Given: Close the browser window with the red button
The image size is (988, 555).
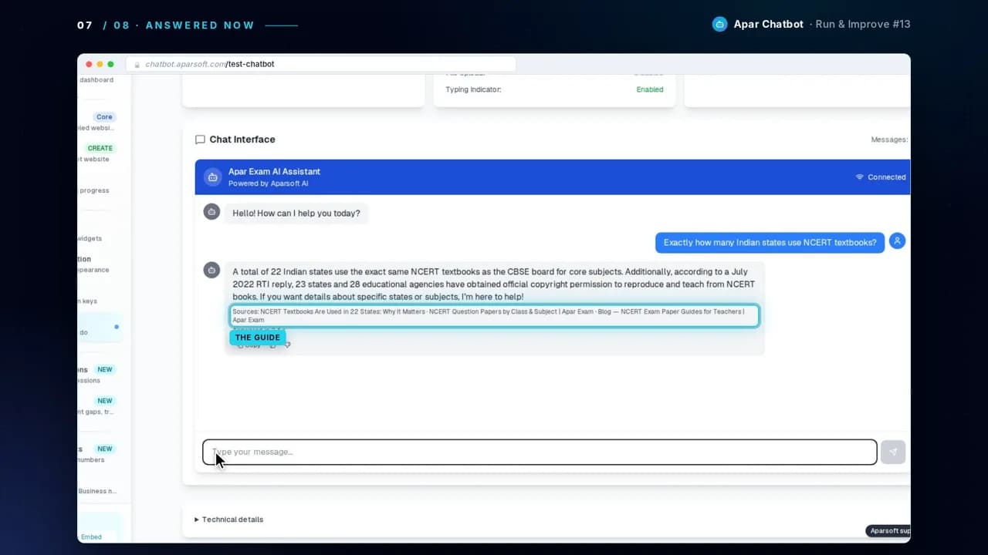Looking at the screenshot, I should [x=89, y=64].
